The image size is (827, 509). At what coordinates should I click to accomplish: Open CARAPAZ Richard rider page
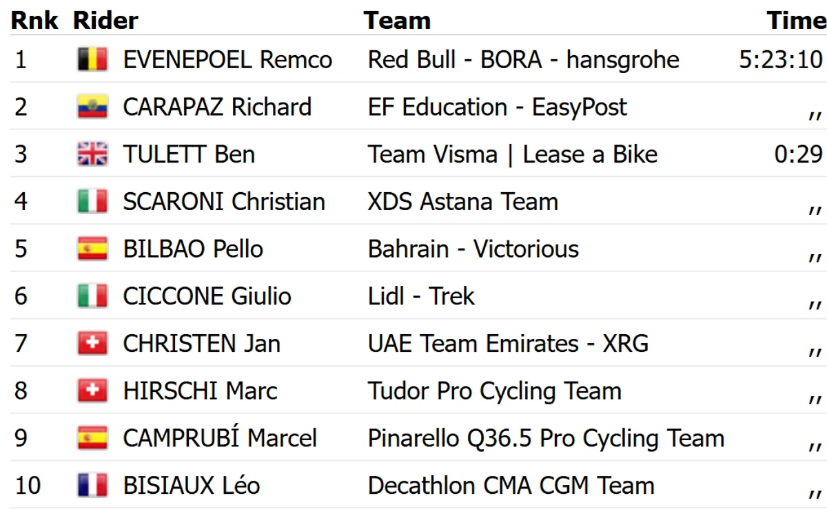[217, 107]
